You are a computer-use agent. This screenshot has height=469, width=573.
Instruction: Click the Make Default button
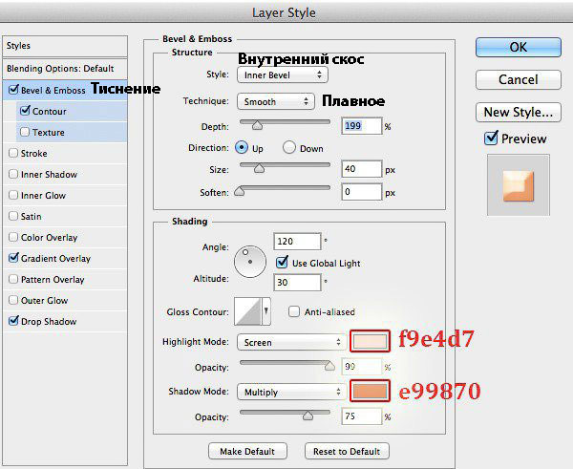(247, 451)
